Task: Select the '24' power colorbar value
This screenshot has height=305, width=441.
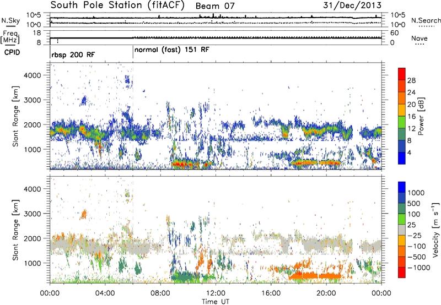Action: (x=411, y=92)
